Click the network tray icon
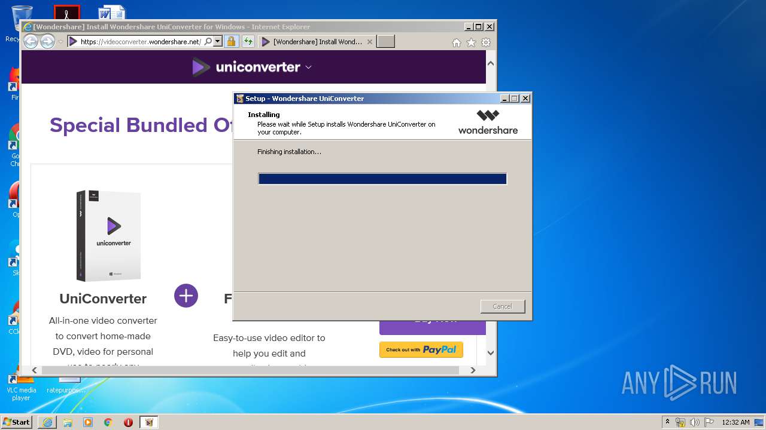This screenshot has height=430, width=766. point(680,422)
